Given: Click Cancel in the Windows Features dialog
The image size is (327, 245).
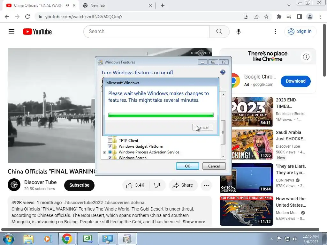Looking at the screenshot, I should tap(214, 166).
